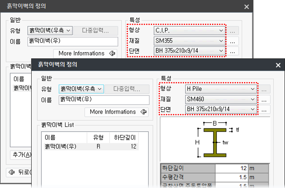Expand 단면 dropdown in front dialog
Viewport: 285px width, 188px height.
pos(221,109)
